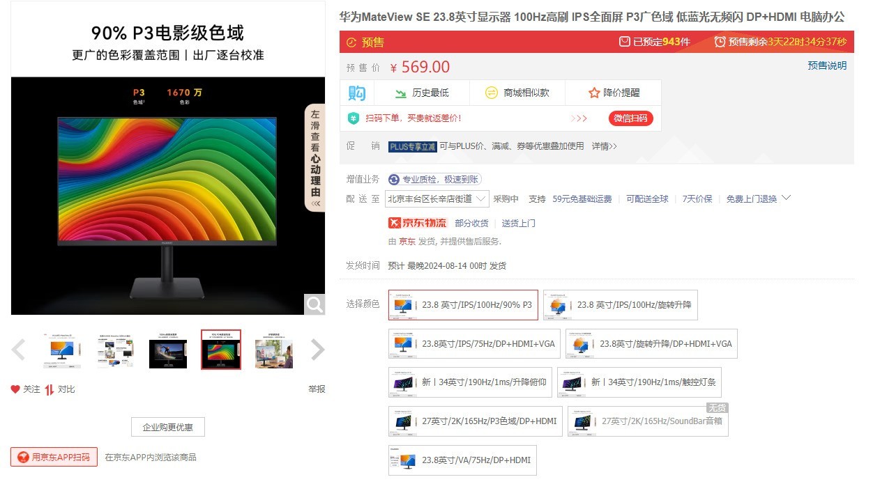Image resolution: width=880 pixels, height=484 pixels.
Task: Click the 预售 clock icon in red banner
Action: (351, 42)
